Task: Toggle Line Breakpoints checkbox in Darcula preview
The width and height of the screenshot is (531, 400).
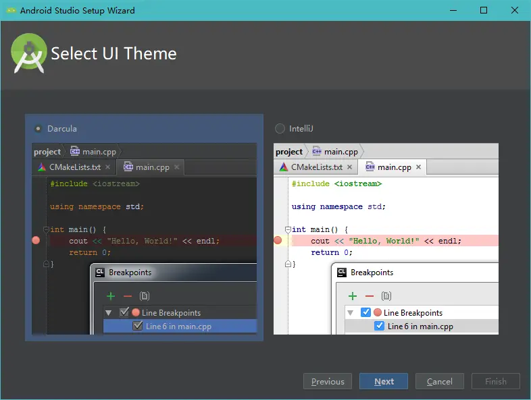Action: (x=124, y=312)
